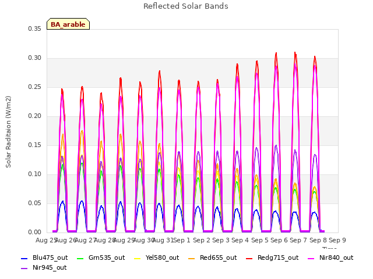Click the BA_arable annotation label
The image size is (373, 279).
(68, 24)
